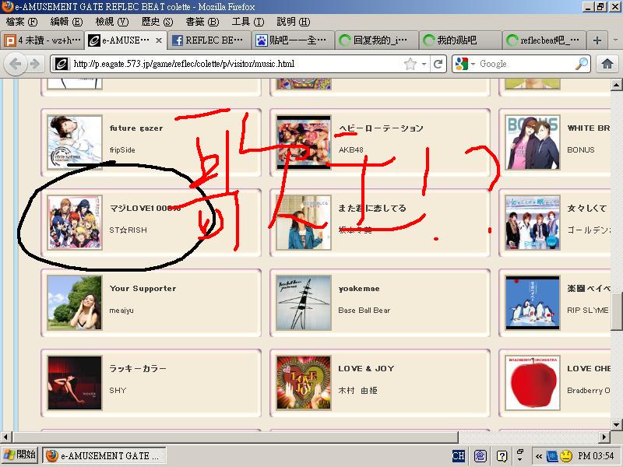The width and height of the screenshot is (623, 467).
Task: Open the 檔案 (F) menu
Action: click(x=22, y=22)
